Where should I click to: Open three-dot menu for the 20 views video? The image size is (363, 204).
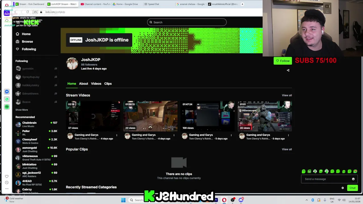click(x=288, y=135)
